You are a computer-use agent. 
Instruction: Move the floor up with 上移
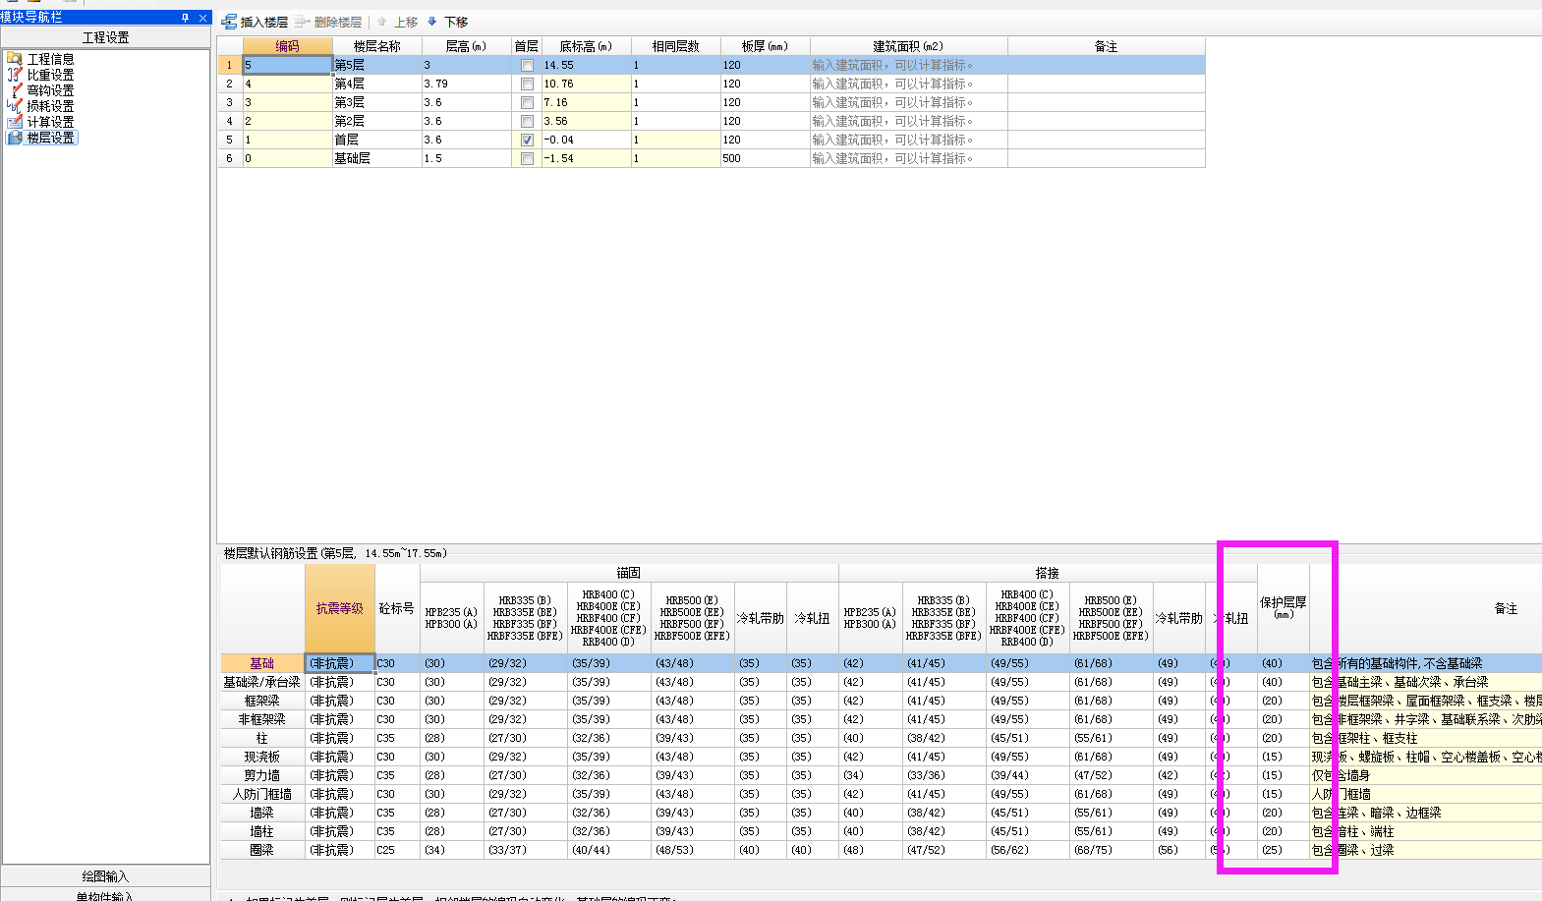point(398,22)
